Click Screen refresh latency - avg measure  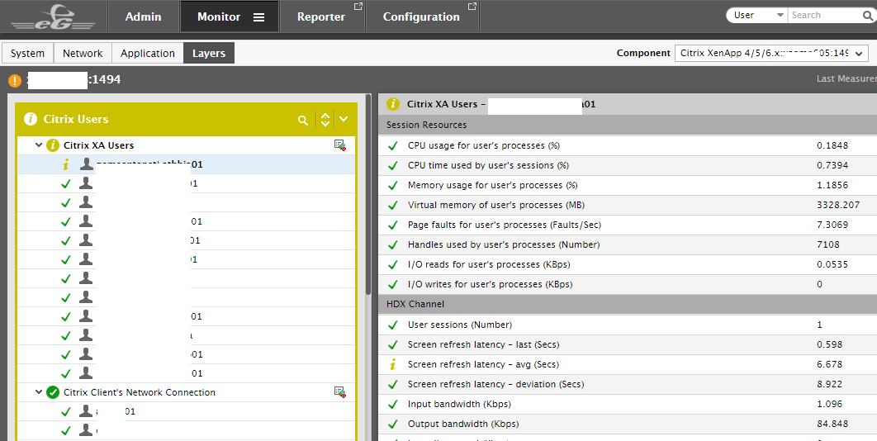point(483,364)
